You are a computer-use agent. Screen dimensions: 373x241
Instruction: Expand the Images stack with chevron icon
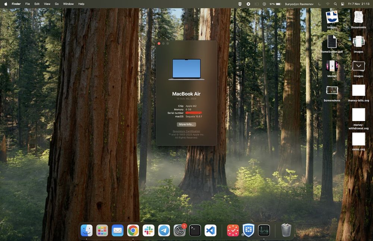358,69
